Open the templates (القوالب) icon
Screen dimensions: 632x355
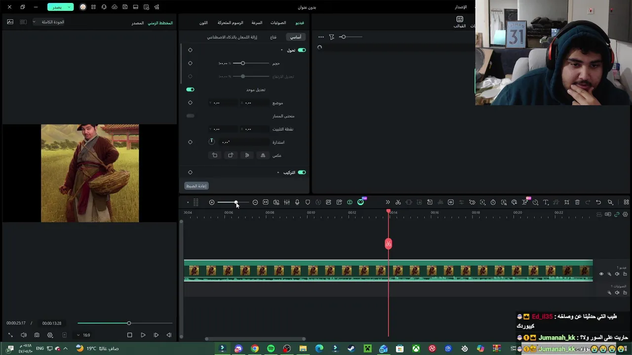pos(460,22)
